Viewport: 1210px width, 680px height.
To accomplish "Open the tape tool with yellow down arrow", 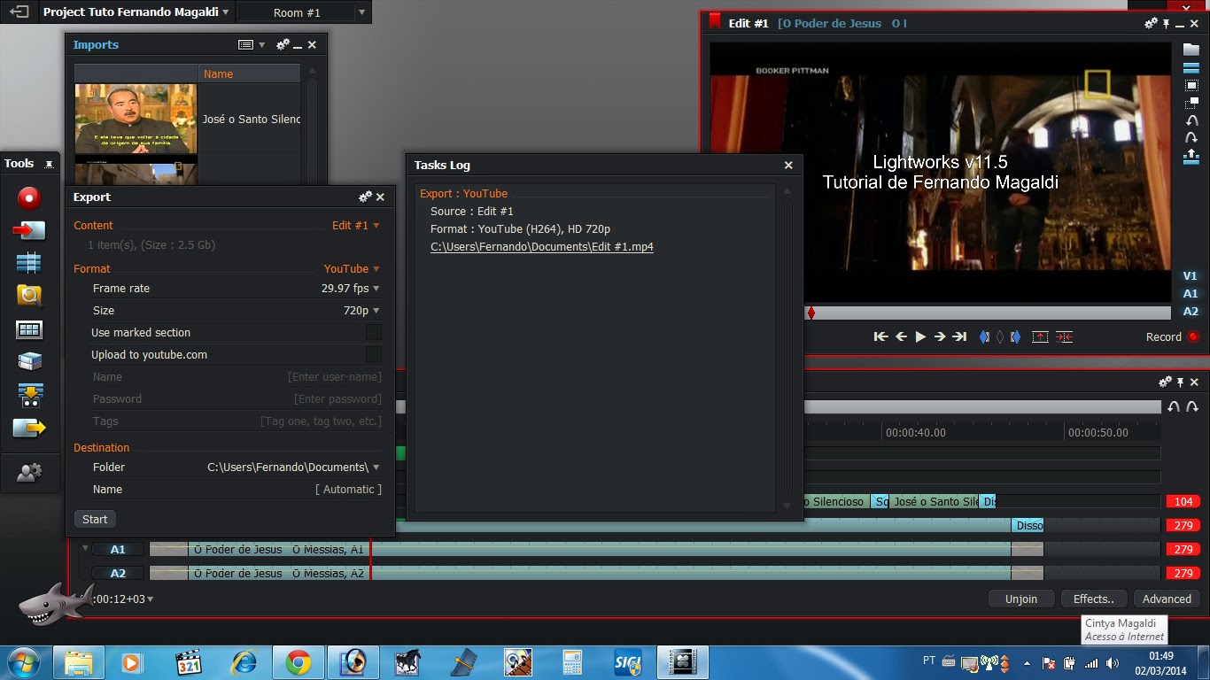I will pyautogui.click(x=29, y=395).
